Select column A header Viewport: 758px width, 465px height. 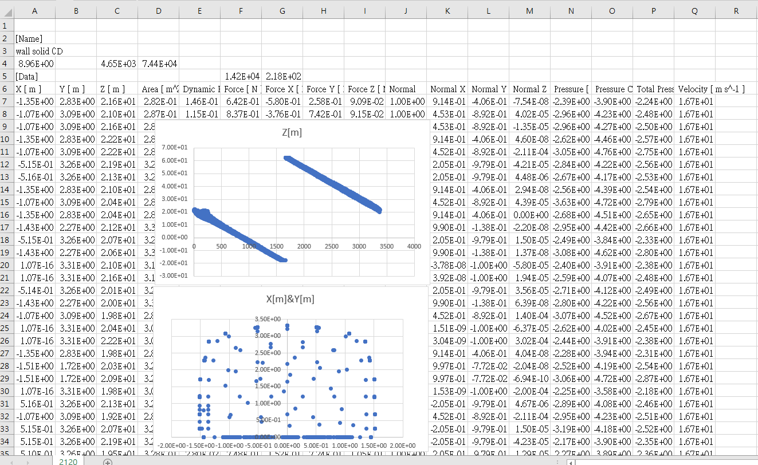tap(34, 11)
